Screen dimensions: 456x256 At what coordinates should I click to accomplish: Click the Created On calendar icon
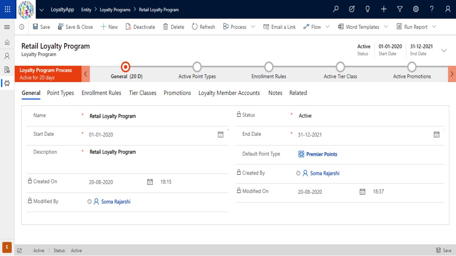click(150, 182)
